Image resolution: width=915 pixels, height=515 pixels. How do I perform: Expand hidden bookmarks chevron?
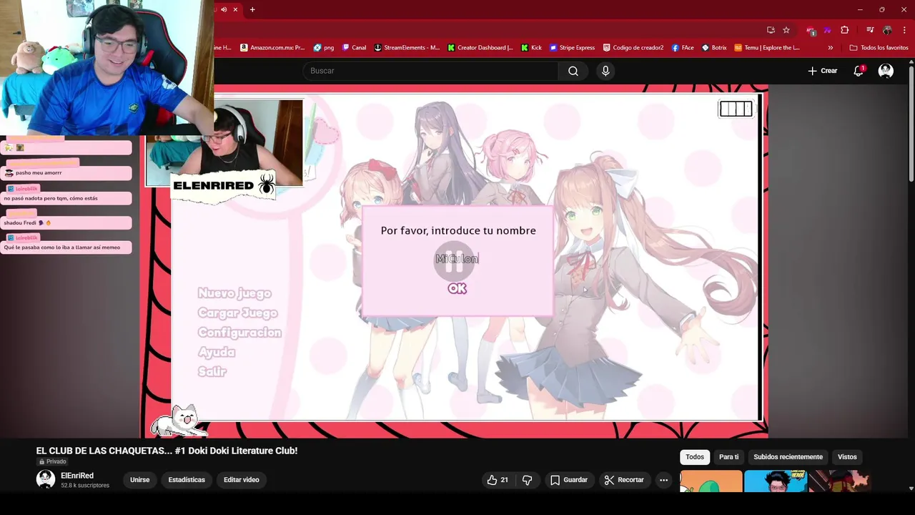coord(831,48)
